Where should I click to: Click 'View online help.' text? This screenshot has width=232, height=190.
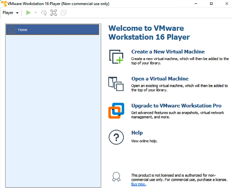click(144, 141)
